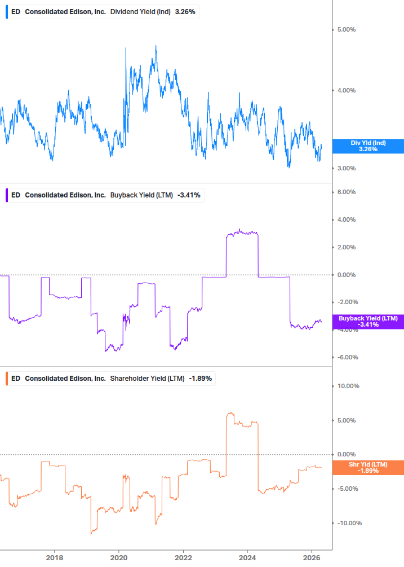Click the 2026 label on the time axis
Screen dimensions: 404x567
click(x=312, y=558)
